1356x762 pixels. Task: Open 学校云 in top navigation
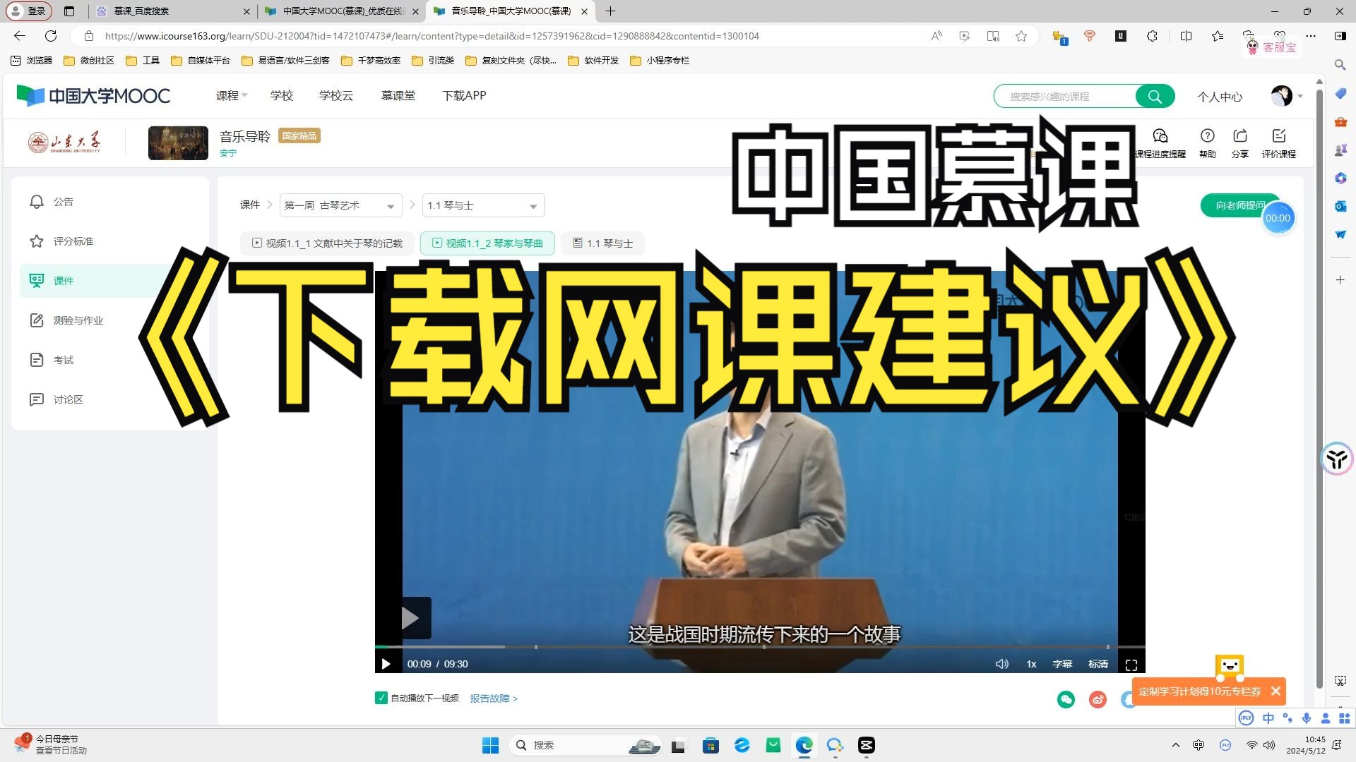pyautogui.click(x=335, y=95)
